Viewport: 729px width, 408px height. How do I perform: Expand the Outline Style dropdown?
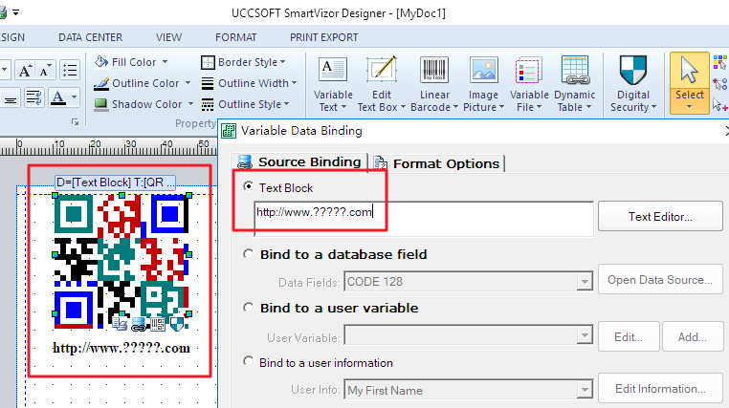(x=286, y=104)
